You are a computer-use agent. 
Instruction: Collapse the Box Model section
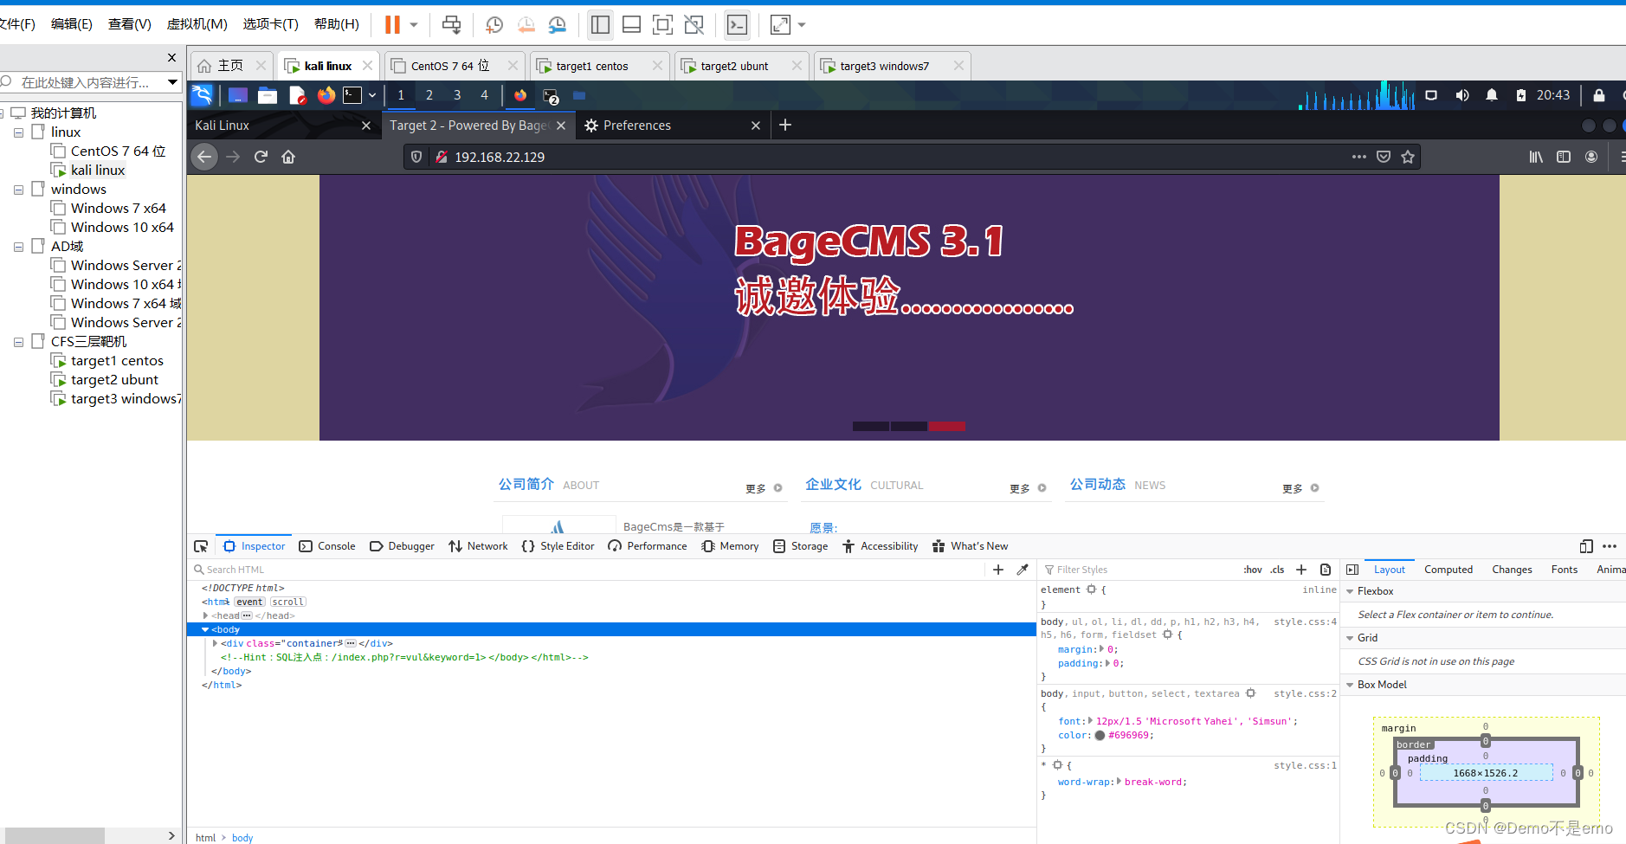1350,685
